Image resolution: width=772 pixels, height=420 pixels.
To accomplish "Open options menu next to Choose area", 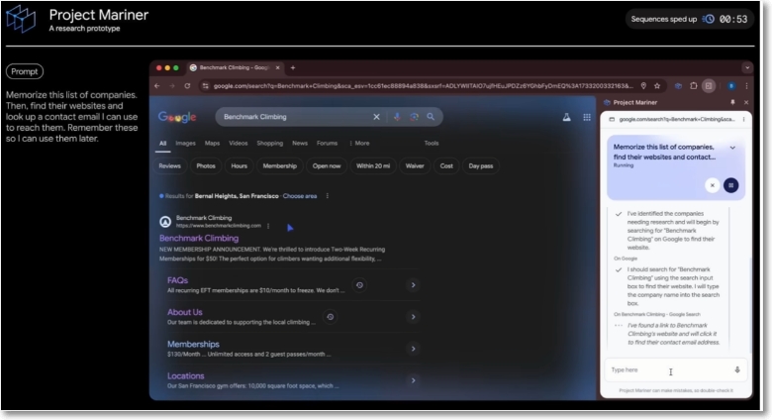I will [x=328, y=196].
